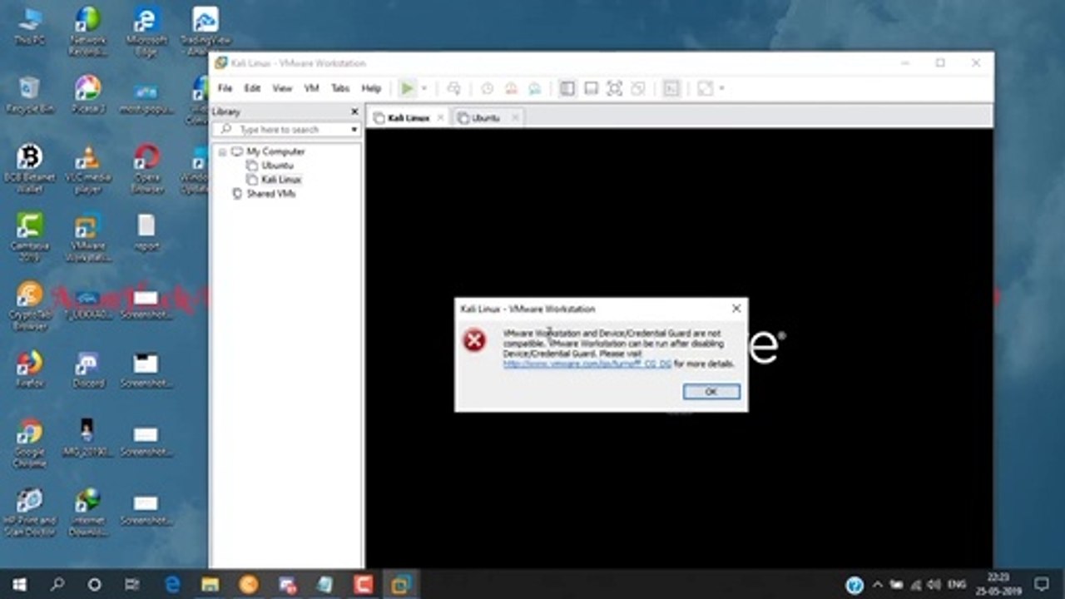Open taskbar search magnifier
The image size is (1065, 599).
[57, 584]
